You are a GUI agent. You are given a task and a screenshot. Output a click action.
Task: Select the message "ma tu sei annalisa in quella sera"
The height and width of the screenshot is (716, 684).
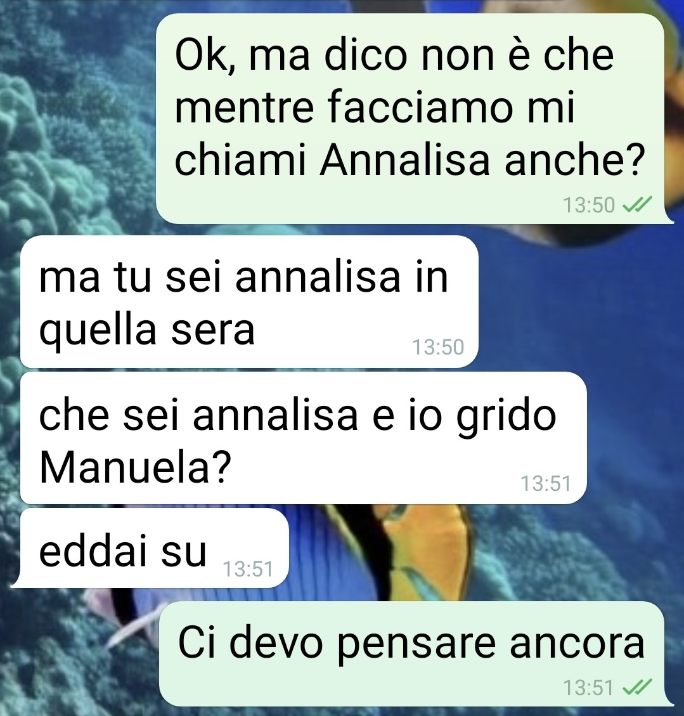coord(249,301)
